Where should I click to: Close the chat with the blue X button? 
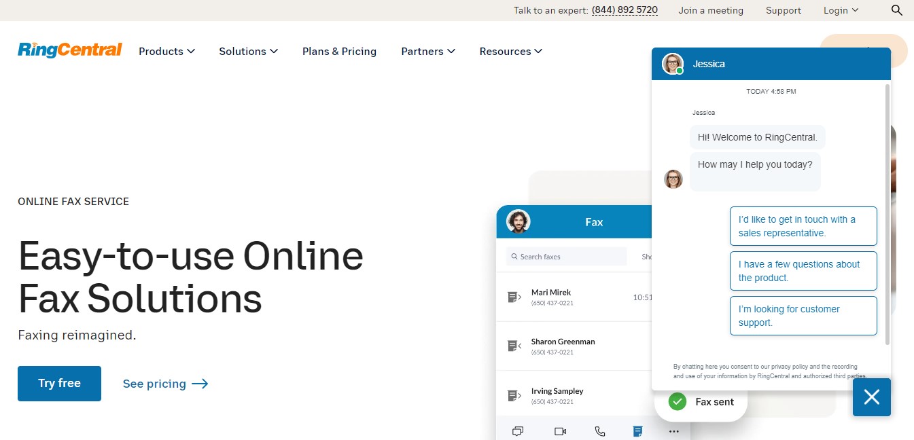(872, 397)
